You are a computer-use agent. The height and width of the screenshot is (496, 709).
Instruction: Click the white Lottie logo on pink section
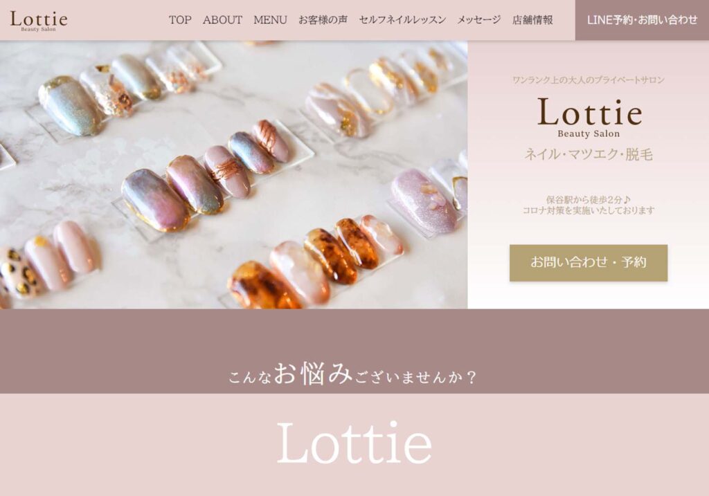point(354,443)
